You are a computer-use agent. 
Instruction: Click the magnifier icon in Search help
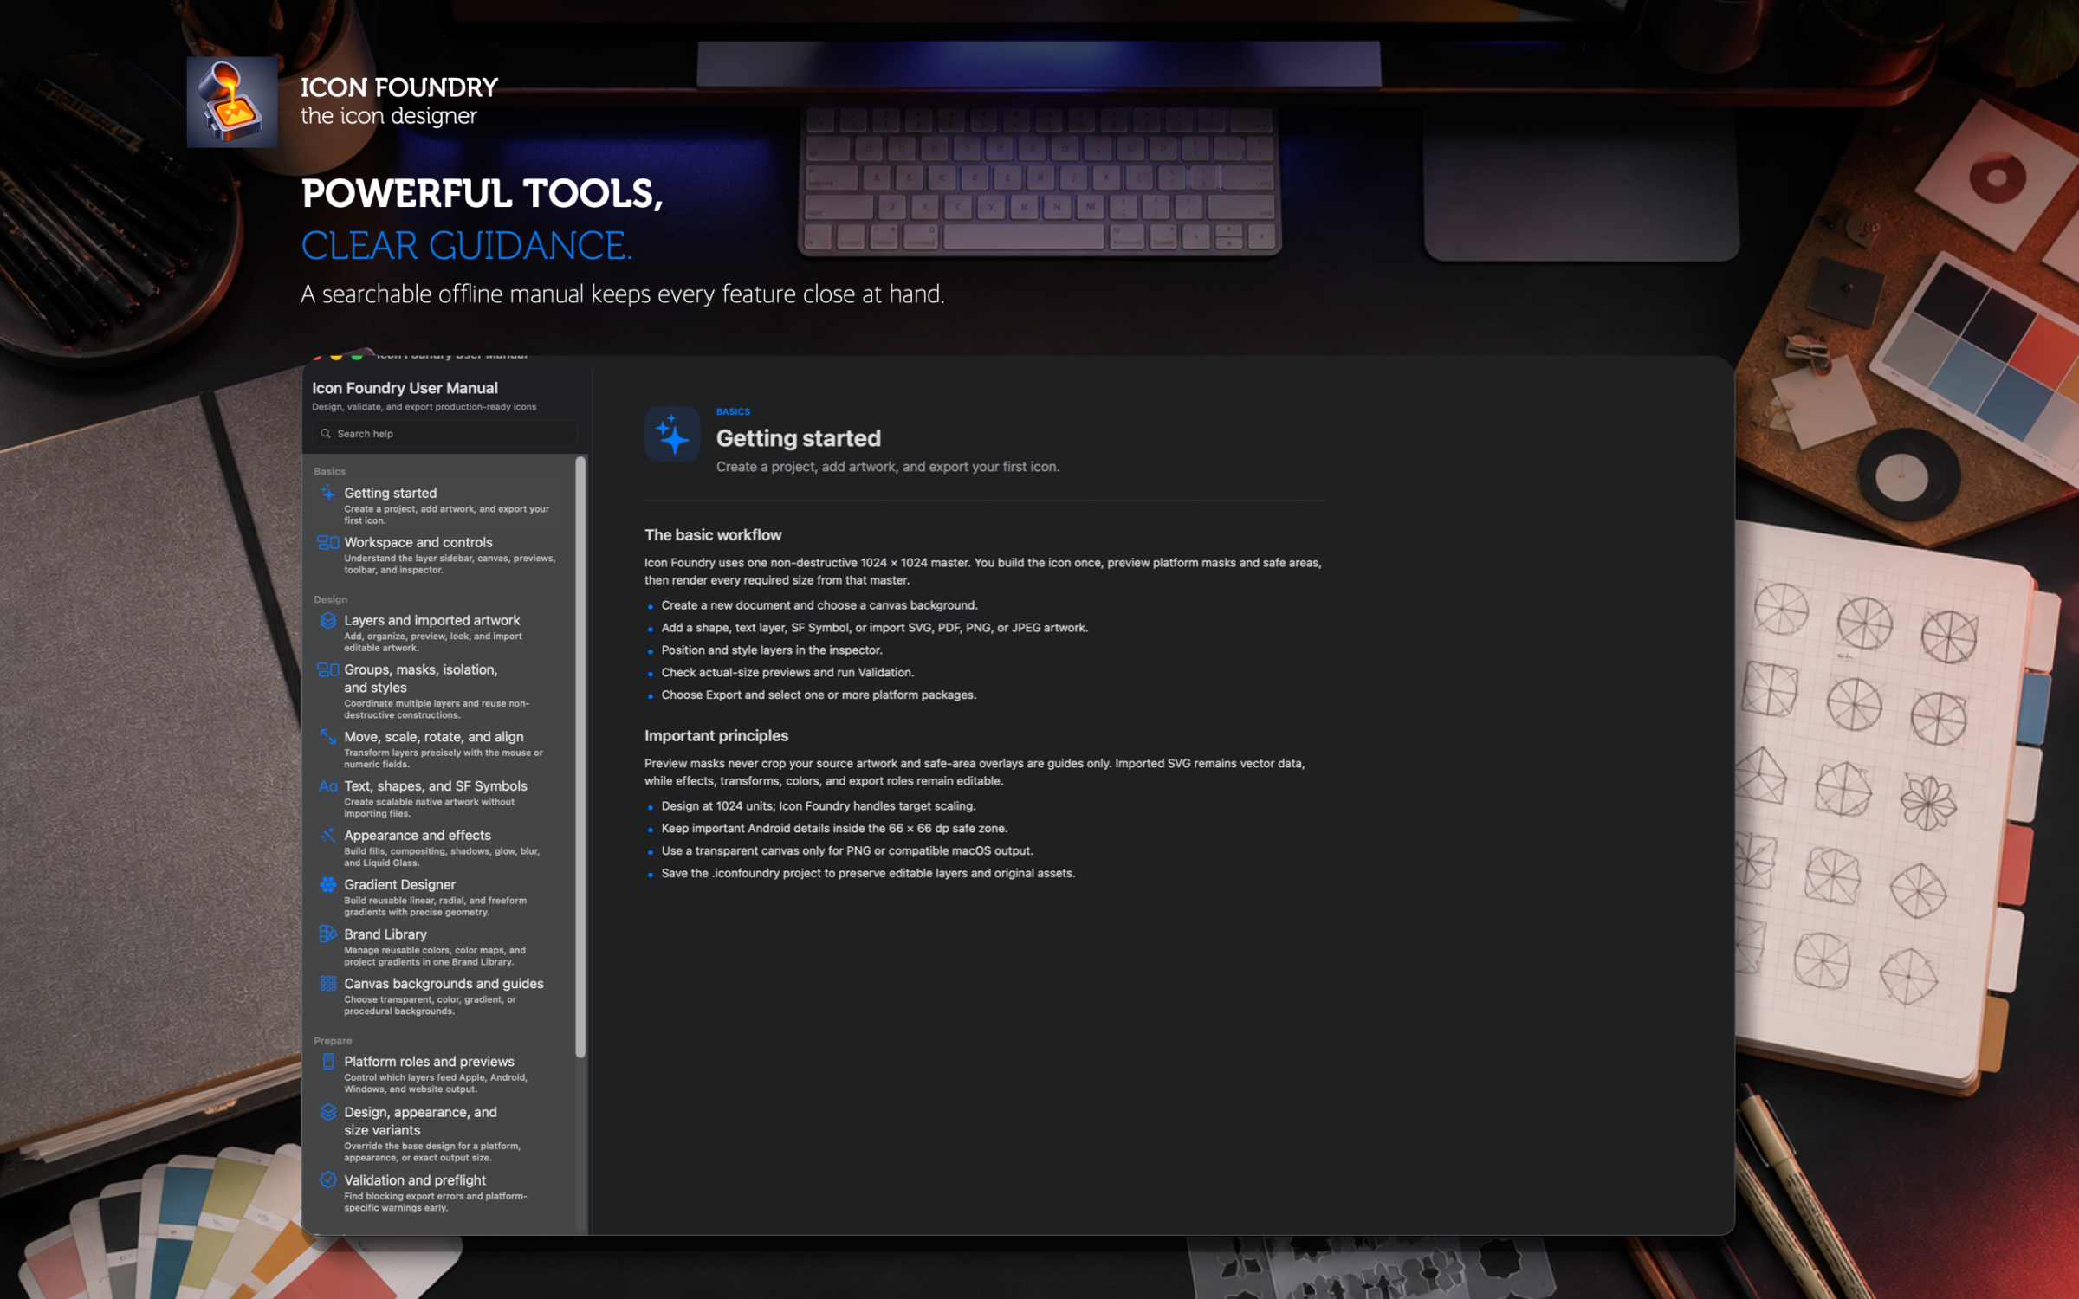click(x=326, y=434)
